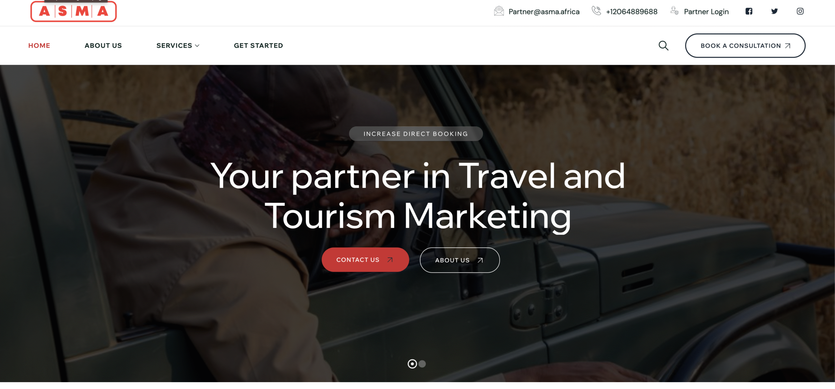Open the Partner@asma.africa email link
This screenshot has height=389, width=835.
click(544, 12)
